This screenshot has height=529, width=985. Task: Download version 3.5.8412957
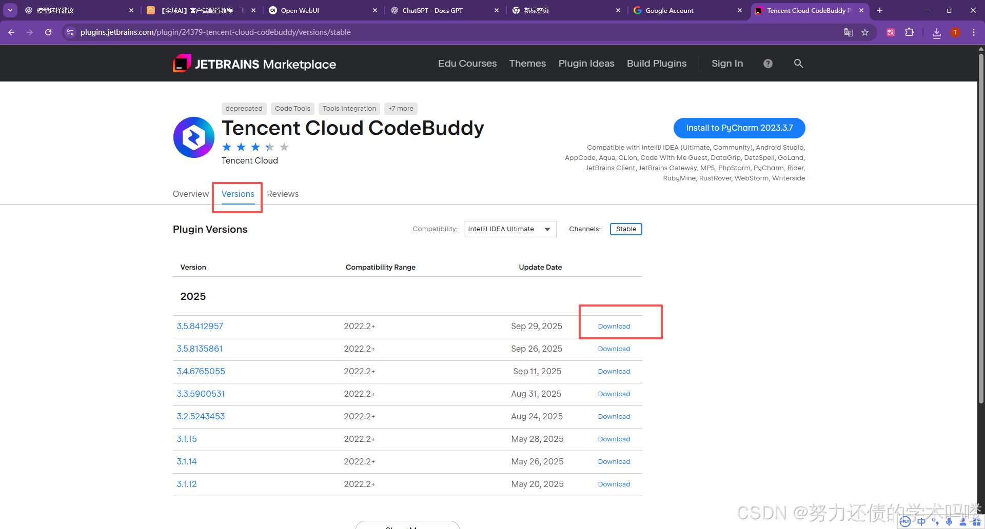point(614,327)
